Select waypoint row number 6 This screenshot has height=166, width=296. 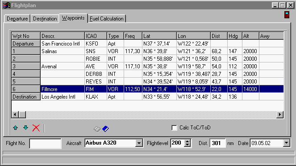tap(26, 89)
